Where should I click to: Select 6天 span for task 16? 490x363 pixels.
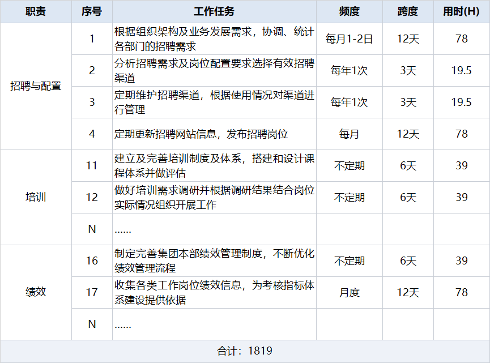(408, 261)
